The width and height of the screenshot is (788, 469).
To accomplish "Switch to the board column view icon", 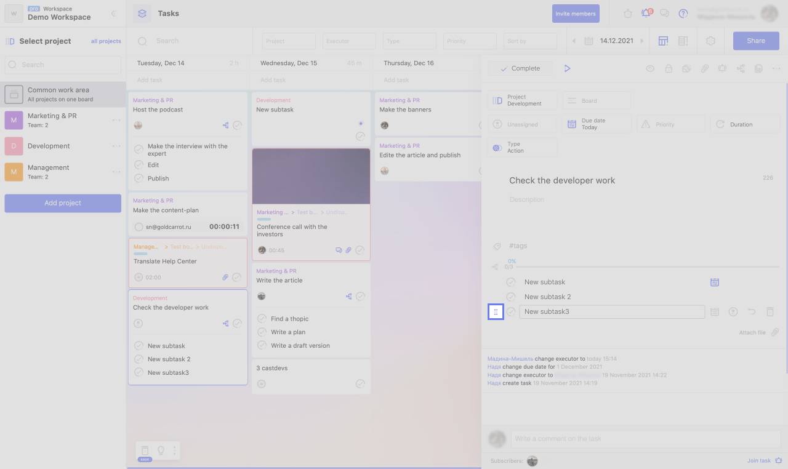I will pos(663,41).
